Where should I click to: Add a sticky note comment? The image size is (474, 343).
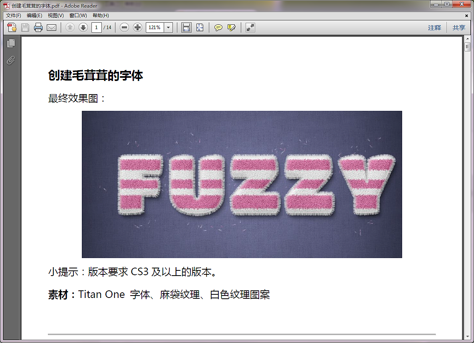[x=218, y=28]
